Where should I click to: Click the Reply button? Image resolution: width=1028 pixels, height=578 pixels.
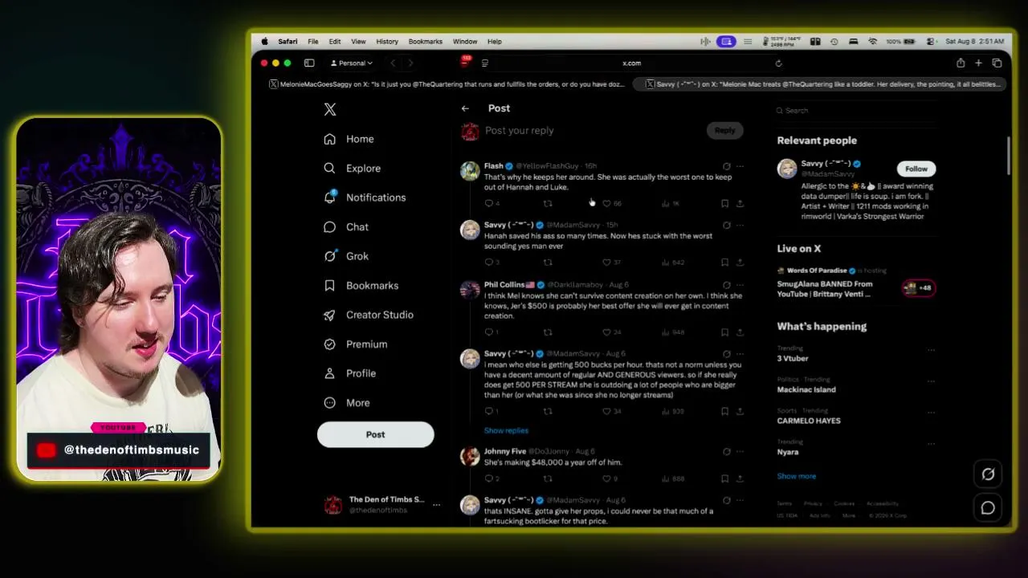click(725, 130)
